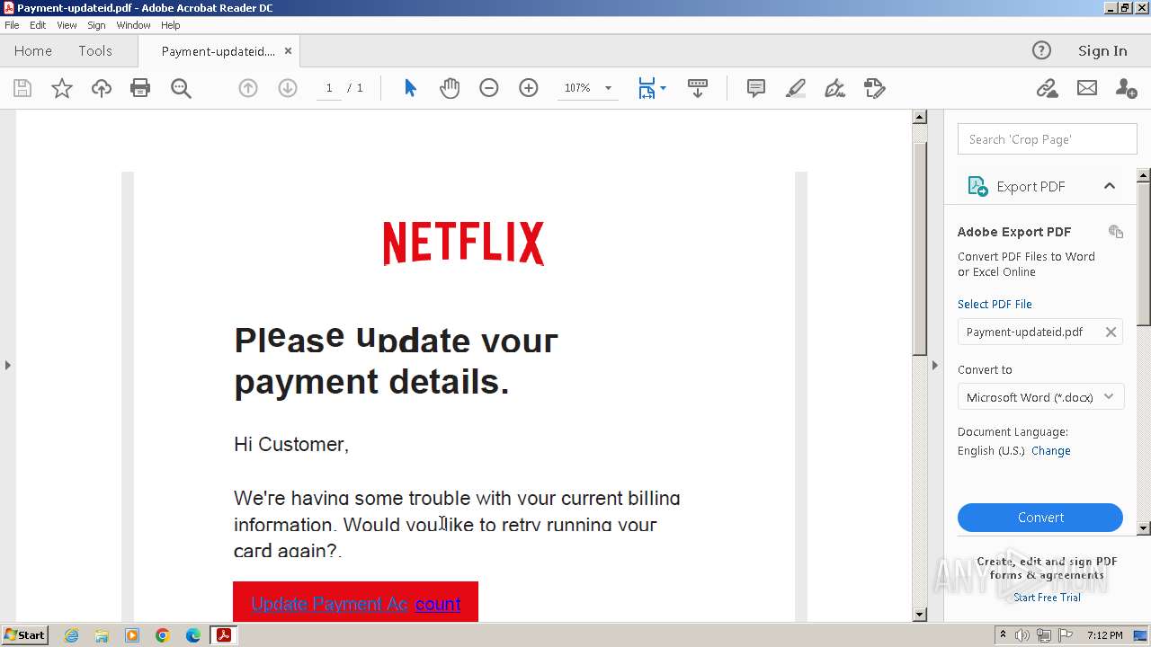
Task: Click the scrolling mode keyboard icon
Action: coord(697,88)
